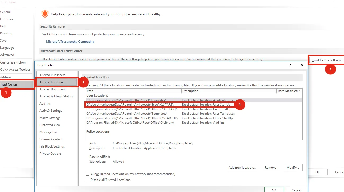
Task: Open Add-ins section in Trust Center dialog
Action: point(45,104)
